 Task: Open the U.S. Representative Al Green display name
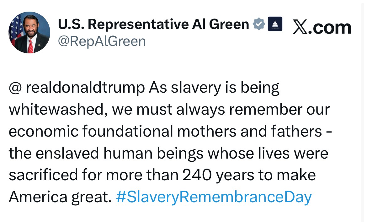point(153,24)
